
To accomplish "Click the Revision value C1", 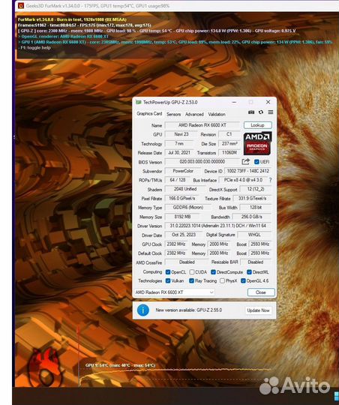I will click(229, 134).
